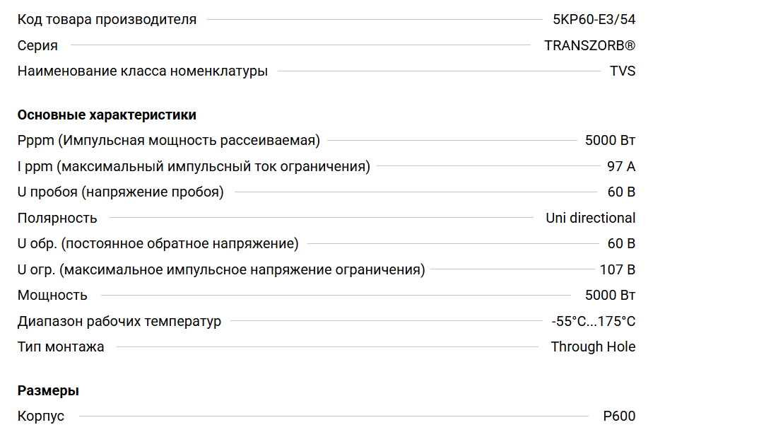The height and width of the screenshot is (437, 783).
Task: Click the TVS nomenclature class value
Action: [623, 71]
